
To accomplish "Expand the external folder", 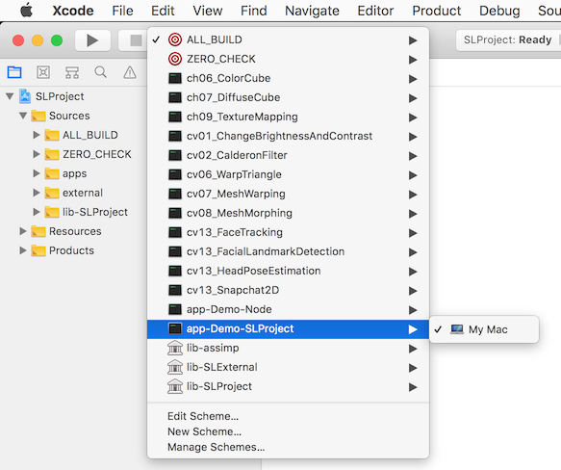I will click(37, 193).
